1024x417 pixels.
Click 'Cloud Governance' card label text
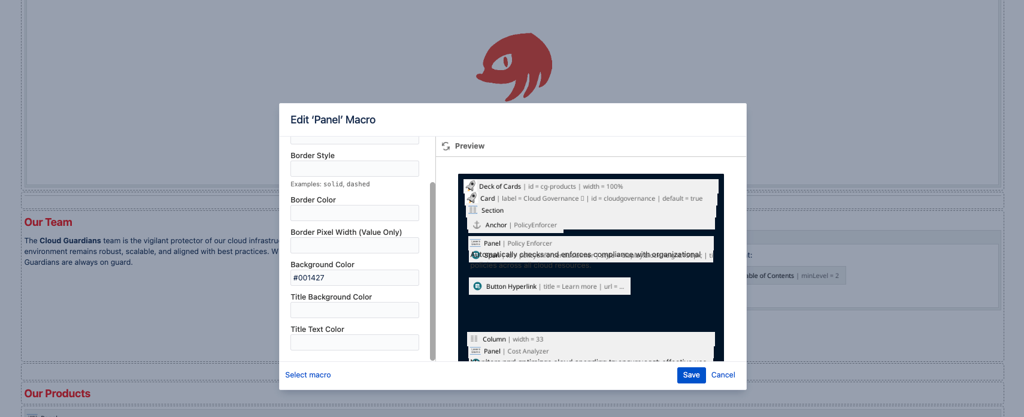[551, 198]
